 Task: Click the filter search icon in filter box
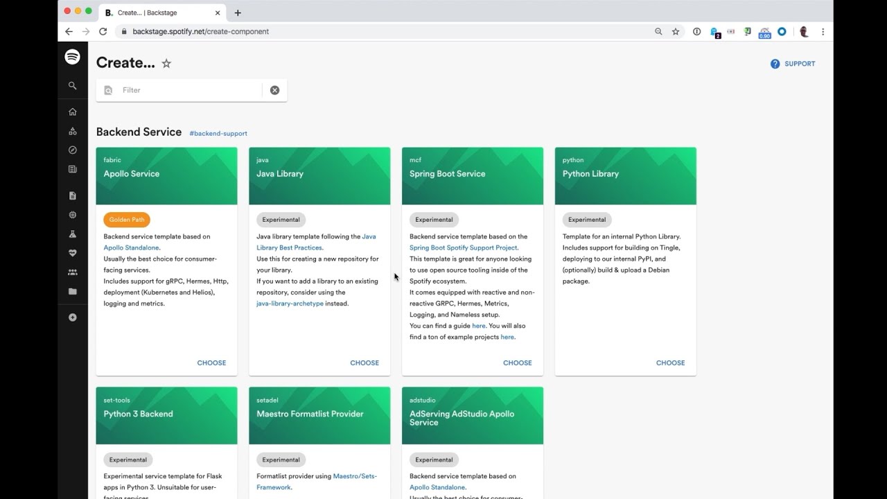[x=108, y=90]
